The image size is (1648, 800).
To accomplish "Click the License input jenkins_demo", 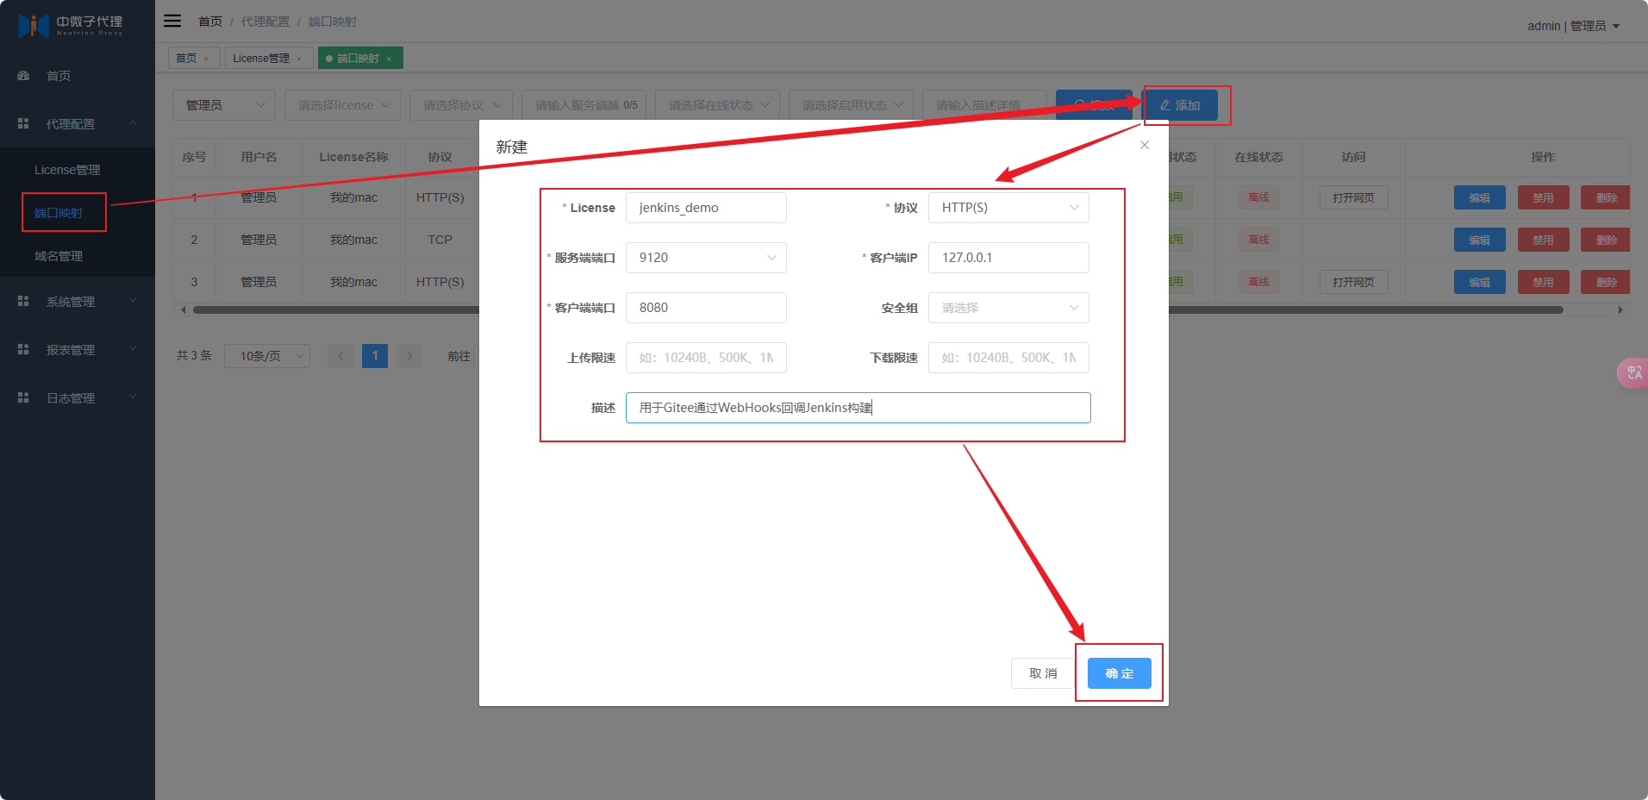I will [706, 208].
